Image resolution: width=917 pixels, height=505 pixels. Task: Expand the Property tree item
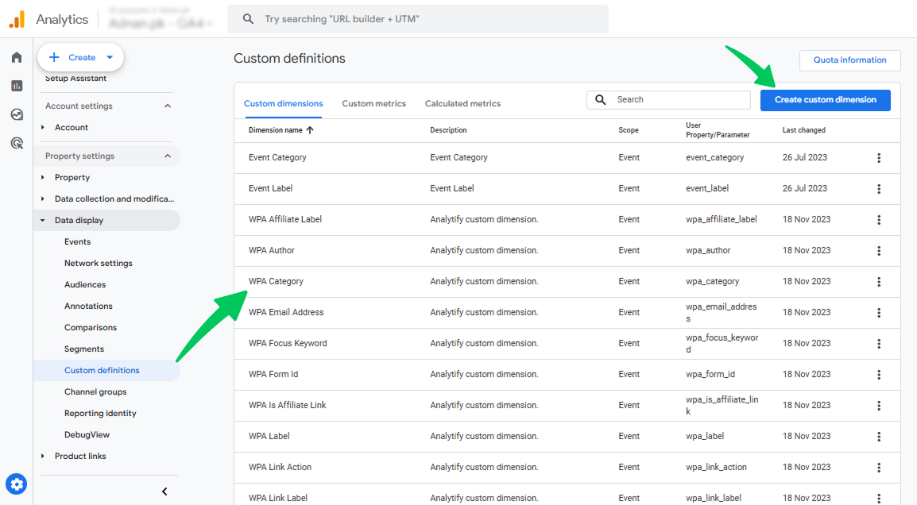43,178
